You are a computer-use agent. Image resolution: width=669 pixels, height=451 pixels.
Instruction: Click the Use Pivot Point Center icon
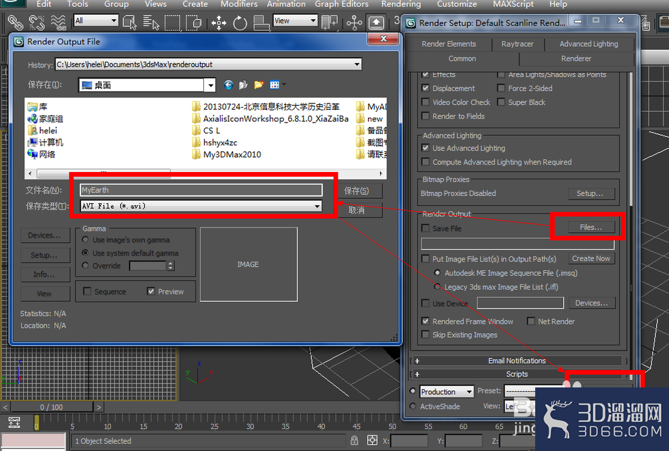(x=329, y=22)
